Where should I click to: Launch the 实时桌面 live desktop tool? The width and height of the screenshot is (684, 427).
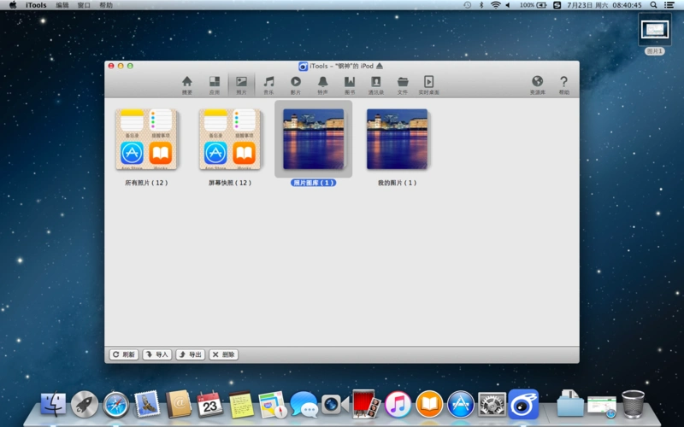point(429,84)
